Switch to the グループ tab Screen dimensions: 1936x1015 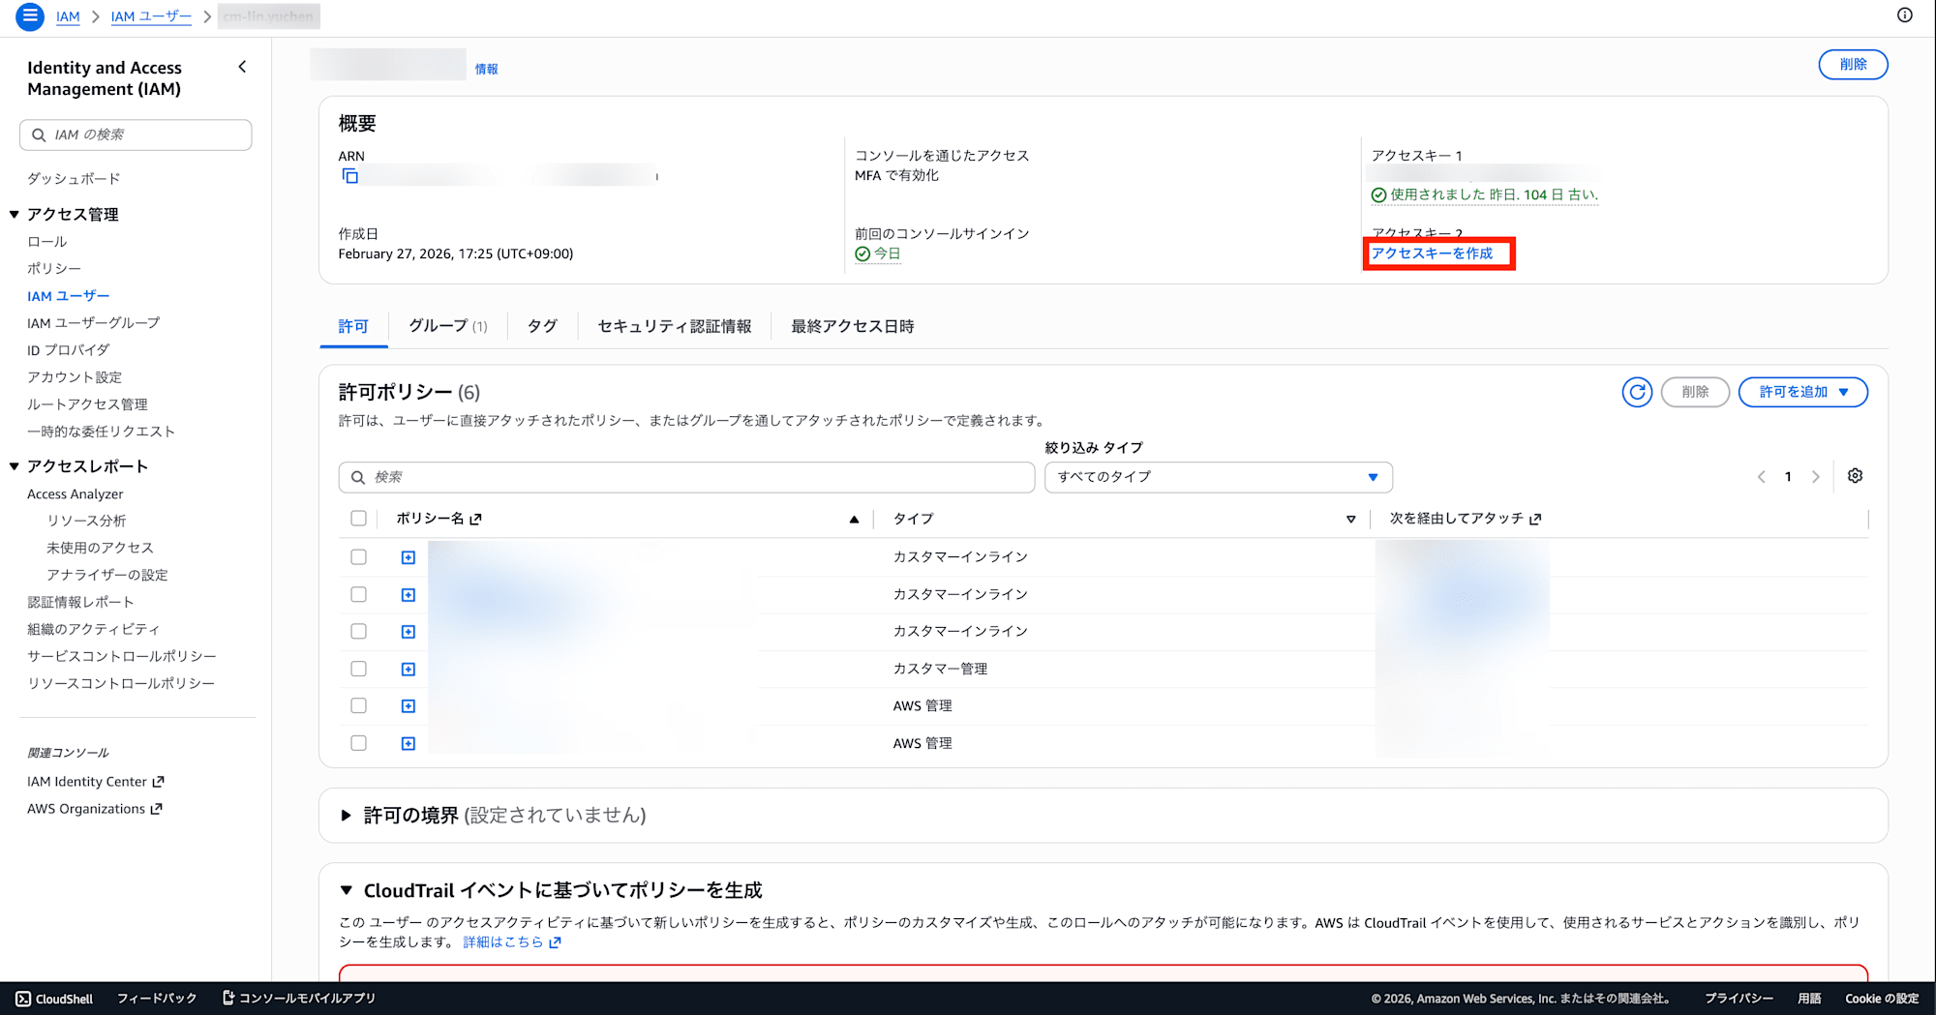[447, 326]
